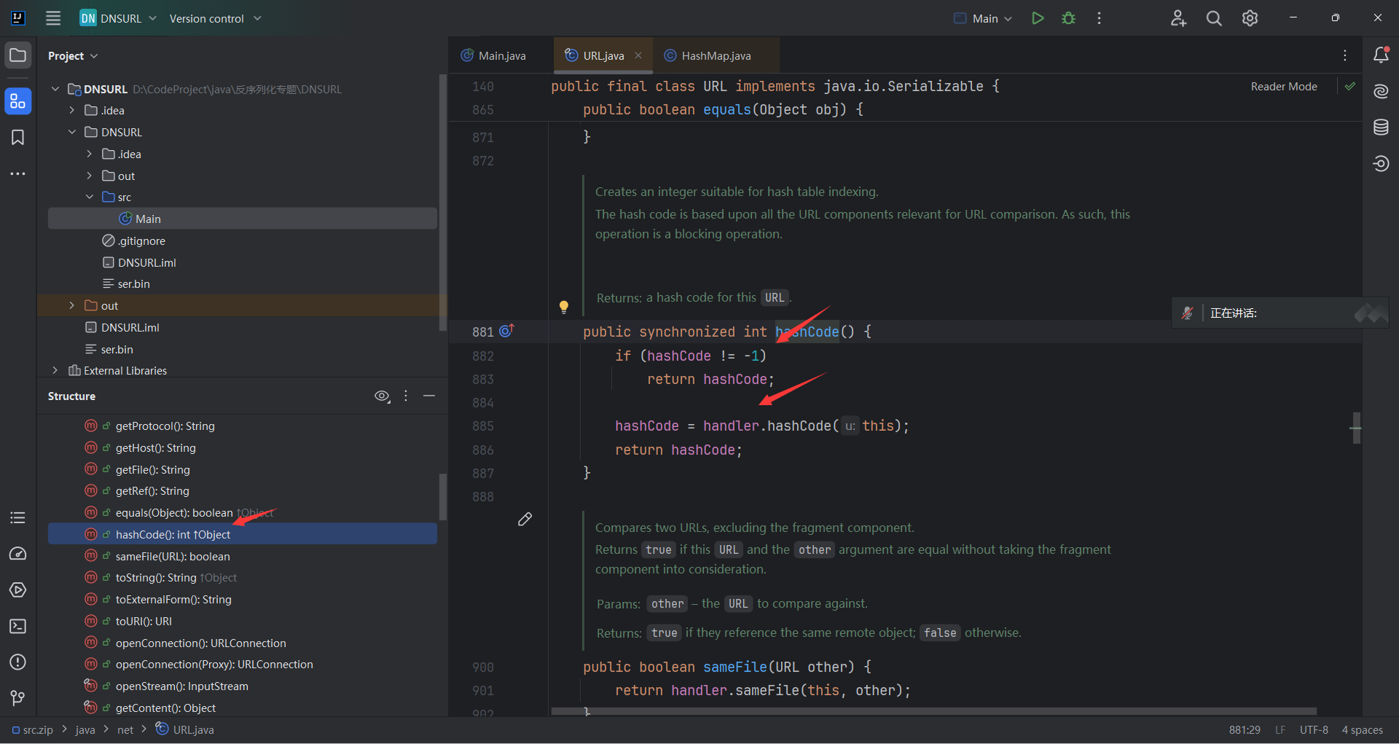Open the Version control dropdown
The width and height of the screenshot is (1399, 744).
click(x=215, y=18)
